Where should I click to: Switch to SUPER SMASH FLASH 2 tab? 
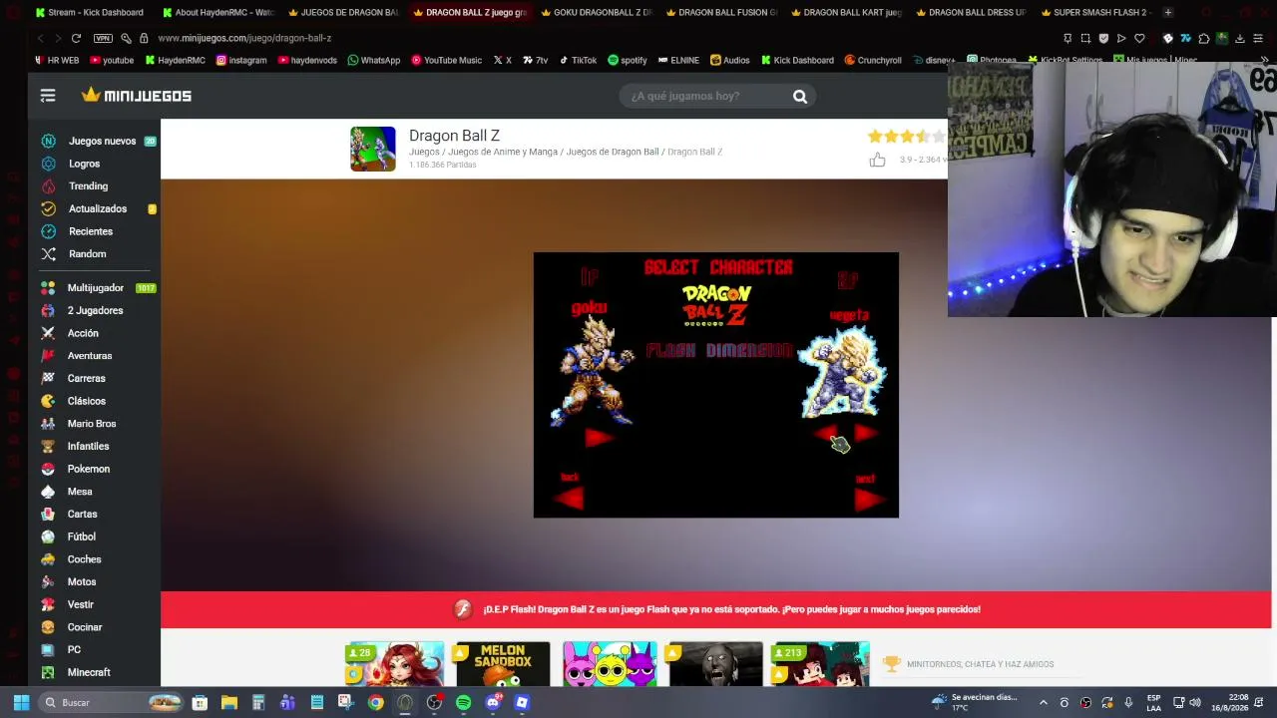(x=1095, y=12)
